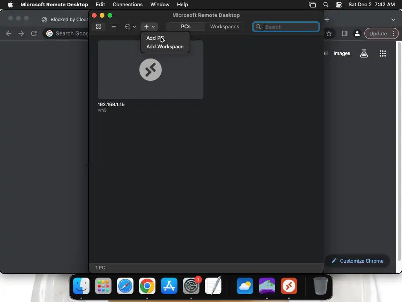This screenshot has height=302, width=402.
Task: Open System Settings from the Dock
Action: 191,286
